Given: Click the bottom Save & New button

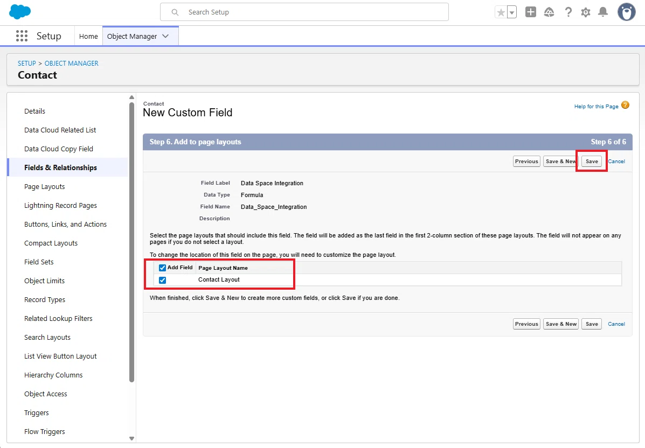Looking at the screenshot, I should click(x=561, y=324).
